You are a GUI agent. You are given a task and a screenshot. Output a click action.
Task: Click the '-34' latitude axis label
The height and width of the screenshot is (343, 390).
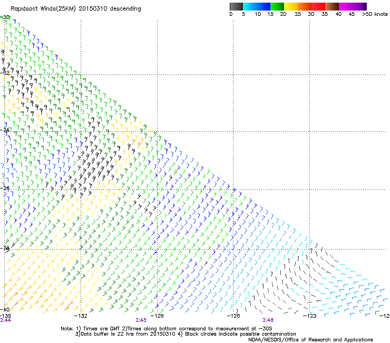coord(5,130)
